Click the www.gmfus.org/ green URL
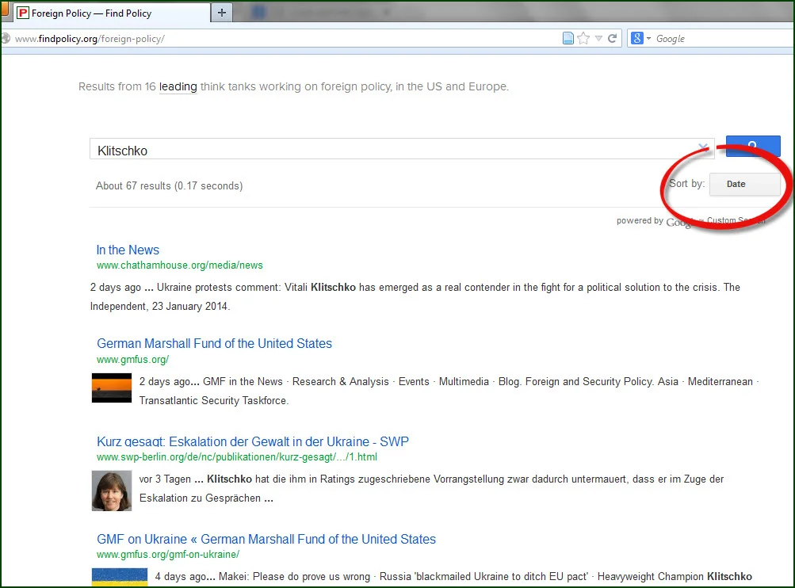Viewport: 795px width, 588px height. (x=133, y=360)
